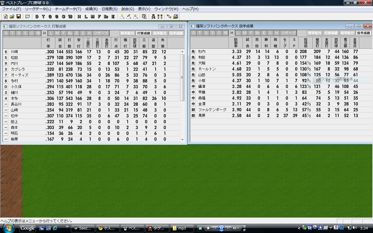Pause the taskbar media player
Viewport: 373px width, 233px height.
[x=221, y=228]
